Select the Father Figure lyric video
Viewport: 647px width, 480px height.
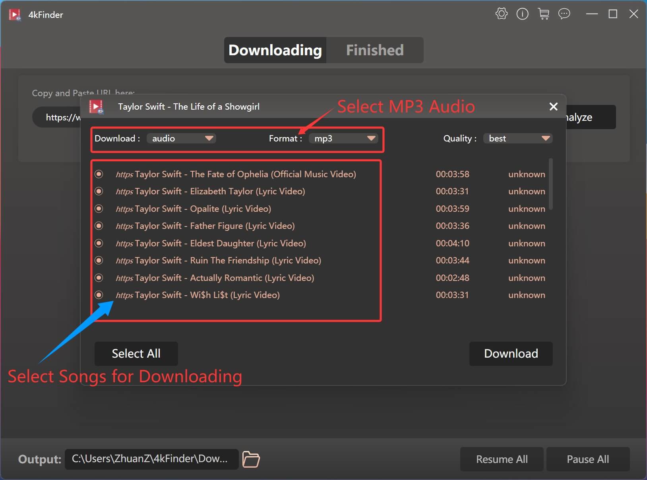(x=99, y=226)
